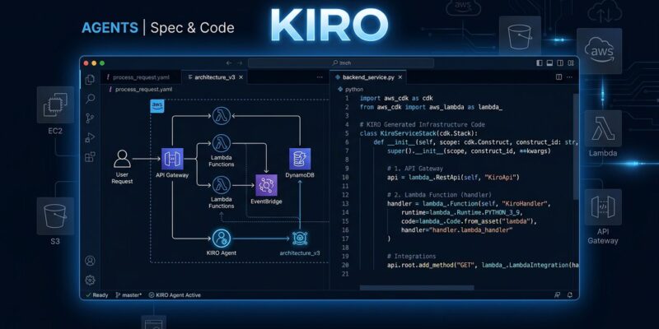659x329 pixels.
Task: Click the horizontal scrollbar in code editor
Action: tap(417, 288)
